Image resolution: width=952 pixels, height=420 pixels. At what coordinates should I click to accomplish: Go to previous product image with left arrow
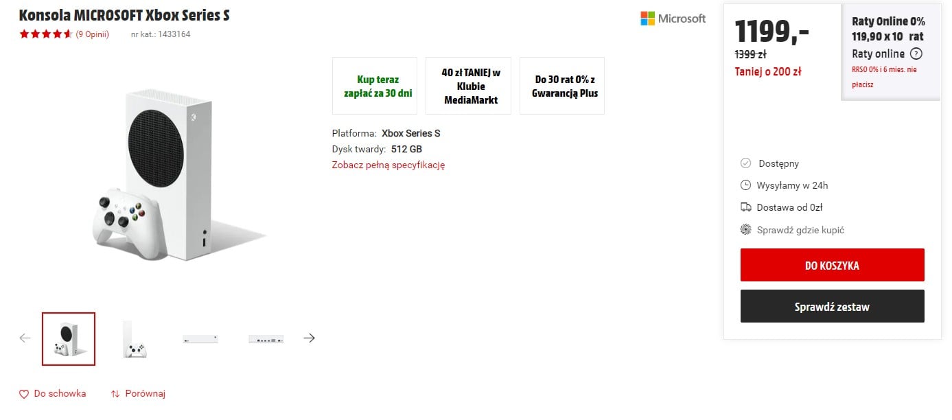click(25, 338)
